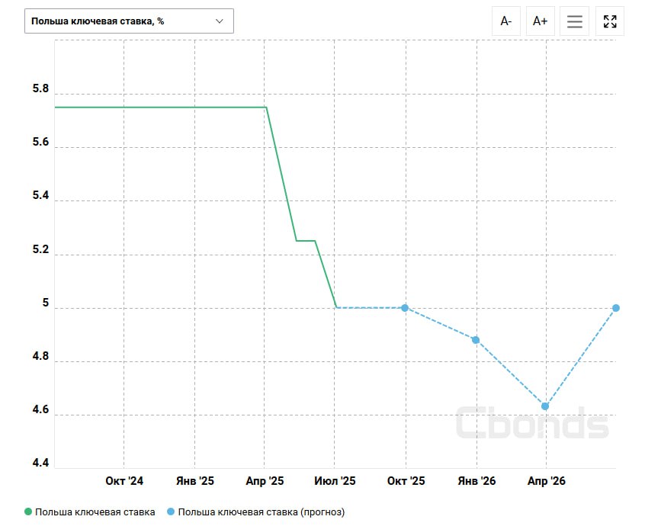Click the final forecast point at 5
This screenshot has width=645, height=526.
pos(615,308)
